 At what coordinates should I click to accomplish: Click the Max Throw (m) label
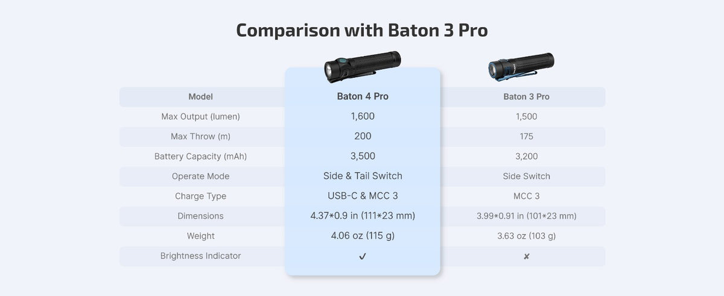(x=200, y=136)
